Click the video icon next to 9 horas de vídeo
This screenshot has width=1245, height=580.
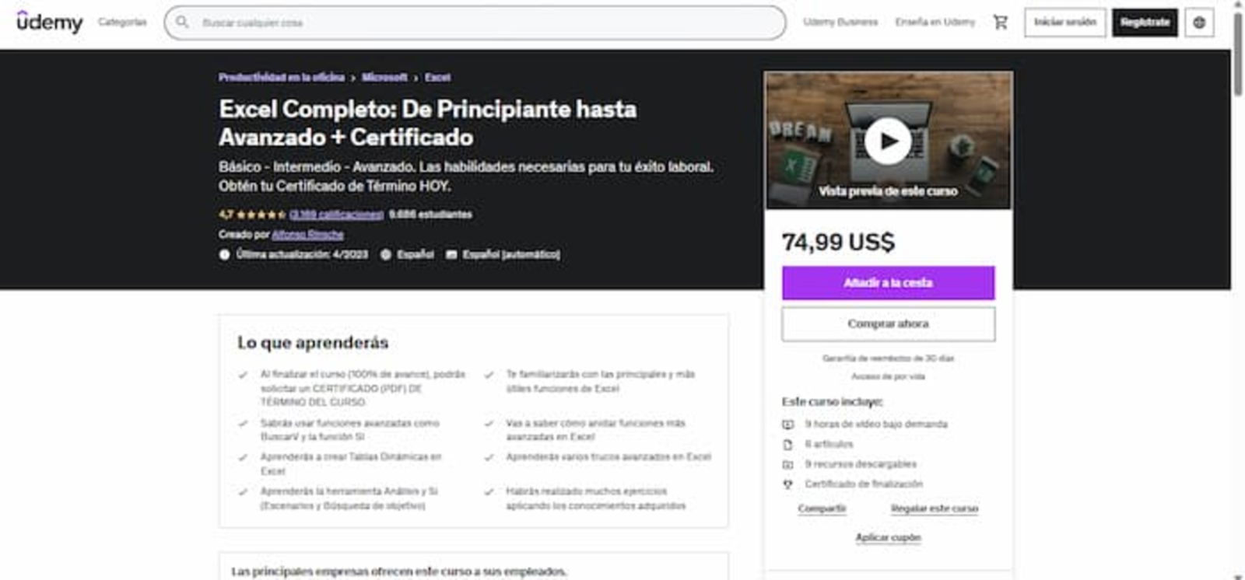pos(787,425)
